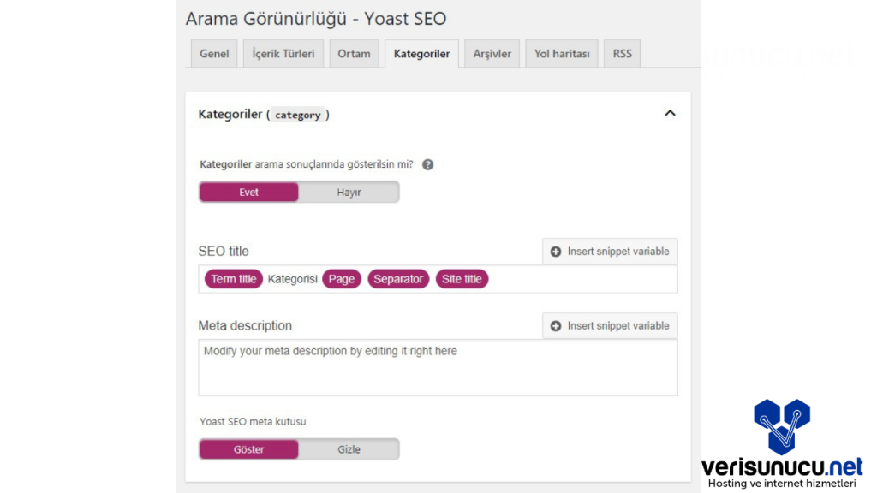Insert snippet variable for Meta description

pos(610,326)
